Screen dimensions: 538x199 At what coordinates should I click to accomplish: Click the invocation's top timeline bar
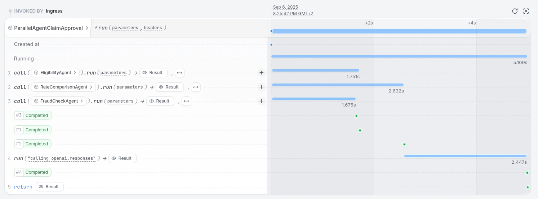click(399, 31)
